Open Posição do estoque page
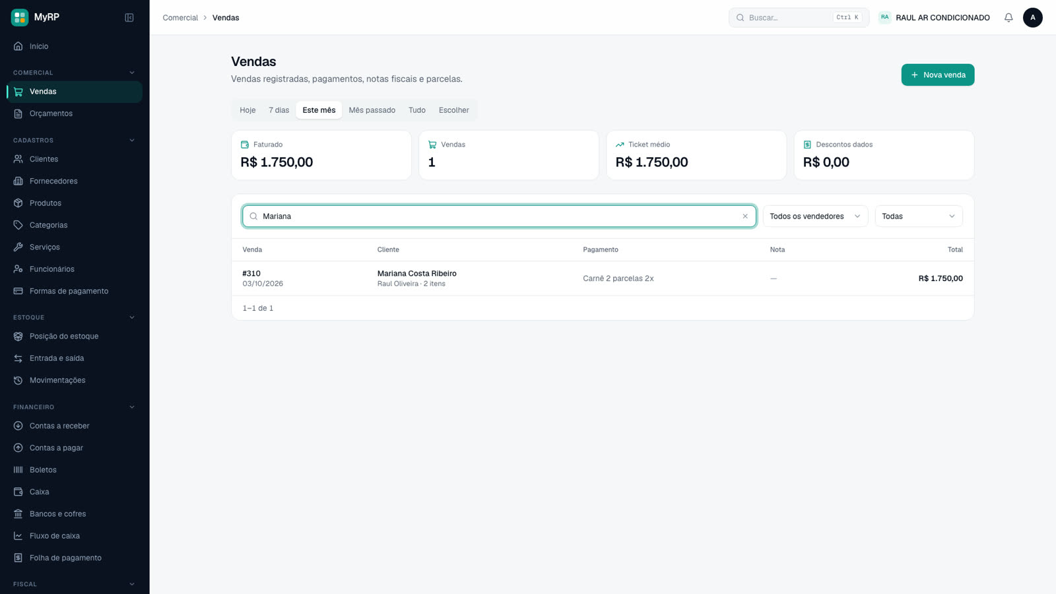 (x=75, y=336)
